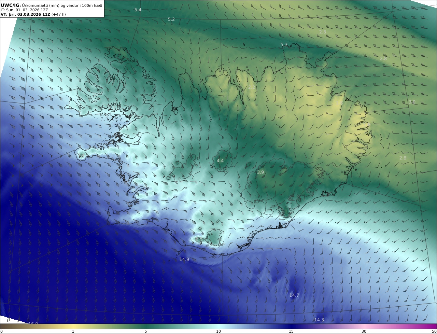Click the title text 'UWC/IG: Úrkomumætti (mm)'
Image resolution: width=437 pixels, height=334 pixels.
click(x=30, y=5)
